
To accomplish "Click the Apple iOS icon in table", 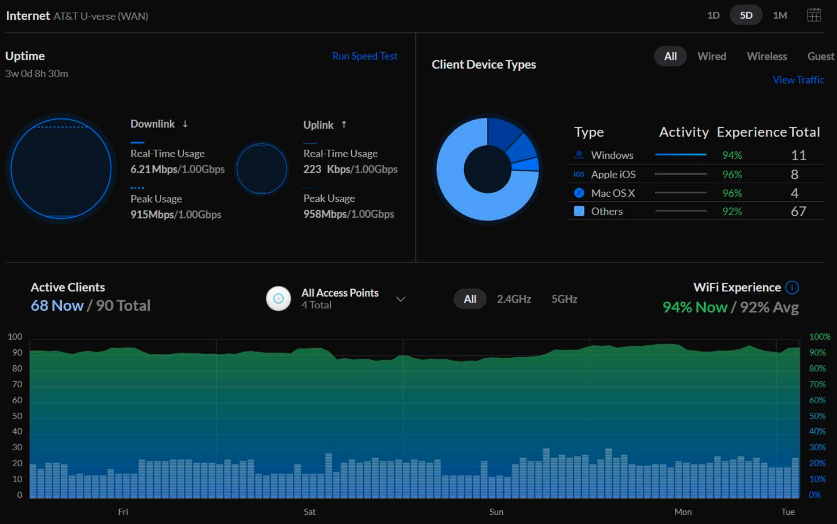I will 579,174.
